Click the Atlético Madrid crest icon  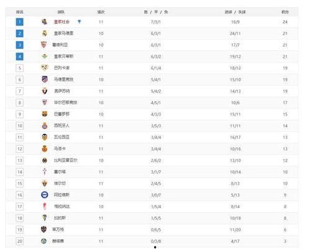(x=45, y=80)
